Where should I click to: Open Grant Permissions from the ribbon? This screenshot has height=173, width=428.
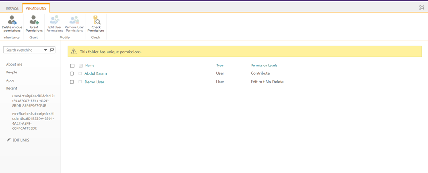pyautogui.click(x=34, y=20)
